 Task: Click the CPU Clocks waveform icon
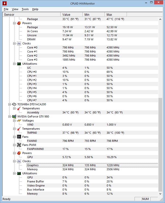pos(19,43)
